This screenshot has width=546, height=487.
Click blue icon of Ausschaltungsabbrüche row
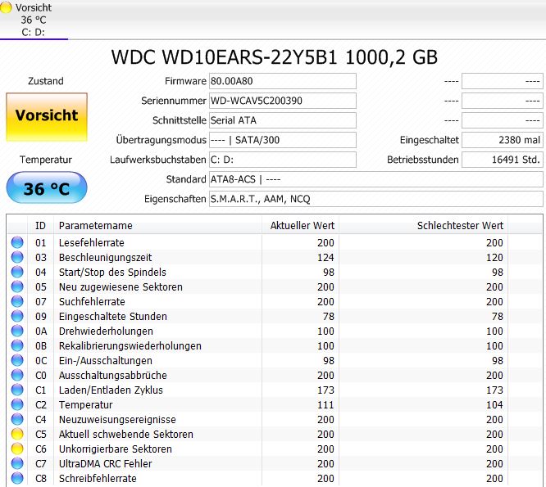17,375
